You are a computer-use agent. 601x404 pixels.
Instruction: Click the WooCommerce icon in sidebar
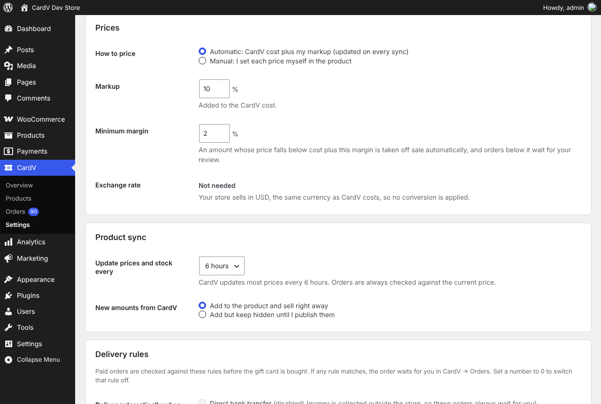click(x=8, y=119)
